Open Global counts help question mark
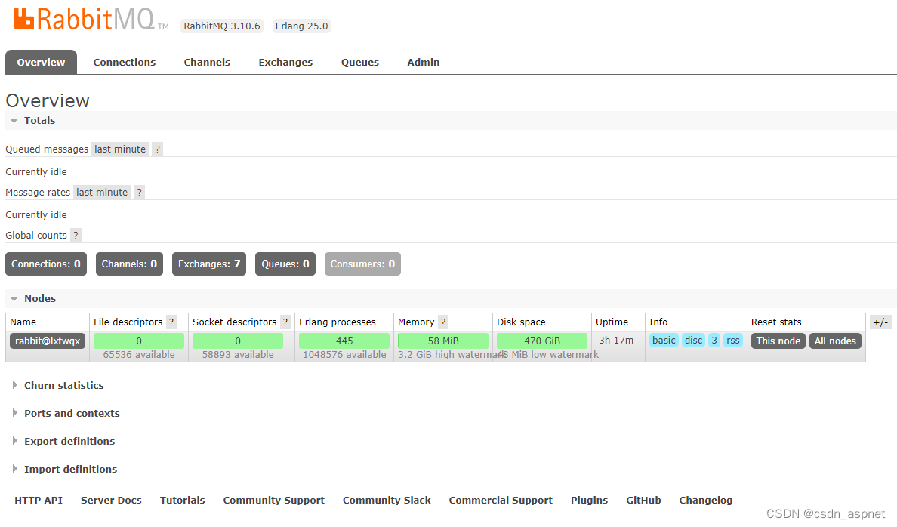Image resolution: width=897 pixels, height=527 pixels. pyautogui.click(x=76, y=236)
